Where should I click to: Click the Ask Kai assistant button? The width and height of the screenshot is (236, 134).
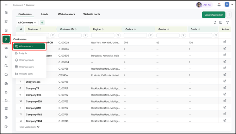[x=204, y=5]
